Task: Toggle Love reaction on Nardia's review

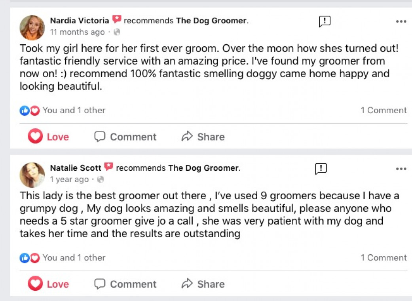Action: [x=48, y=137]
